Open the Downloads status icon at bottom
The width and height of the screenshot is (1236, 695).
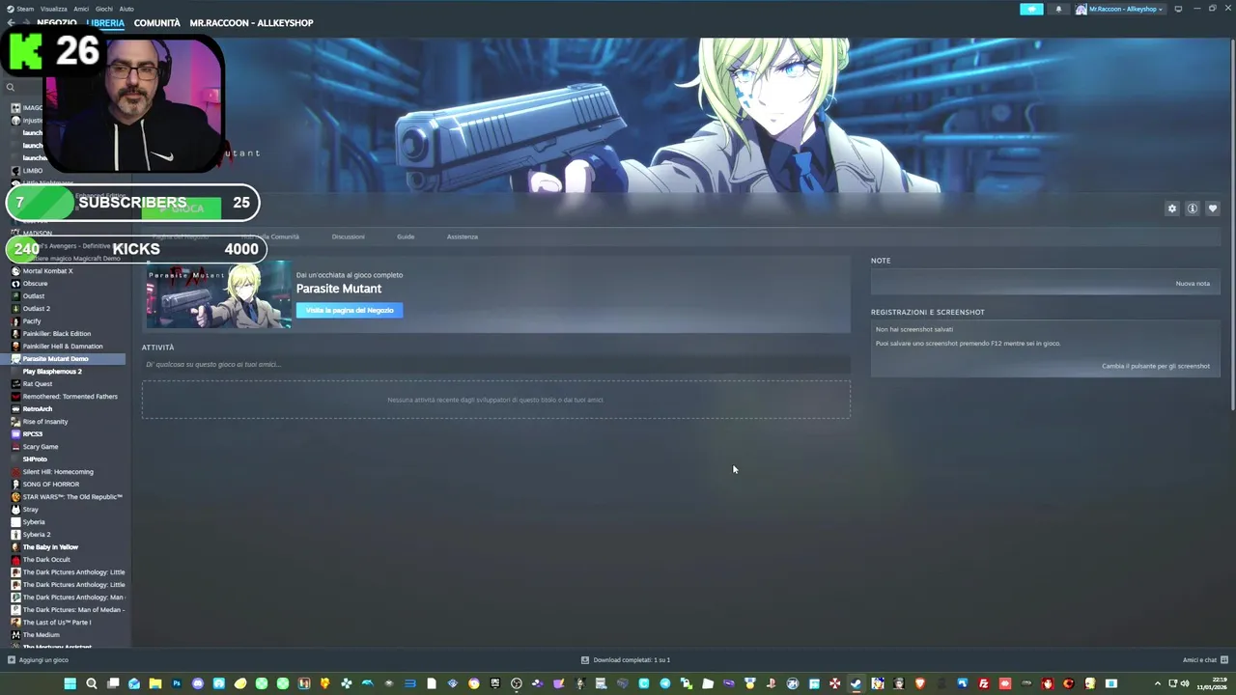[585, 660]
